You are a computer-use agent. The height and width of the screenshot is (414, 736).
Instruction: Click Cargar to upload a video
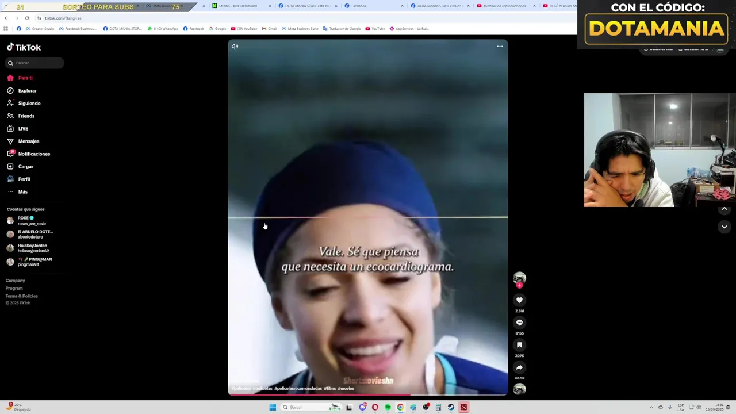[20, 166]
